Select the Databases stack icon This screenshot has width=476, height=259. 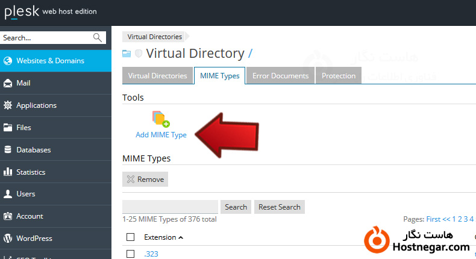[8, 150]
